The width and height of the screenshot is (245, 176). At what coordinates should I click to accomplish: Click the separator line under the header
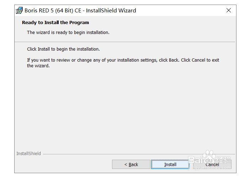pyautogui.click(x=125, y=42)
